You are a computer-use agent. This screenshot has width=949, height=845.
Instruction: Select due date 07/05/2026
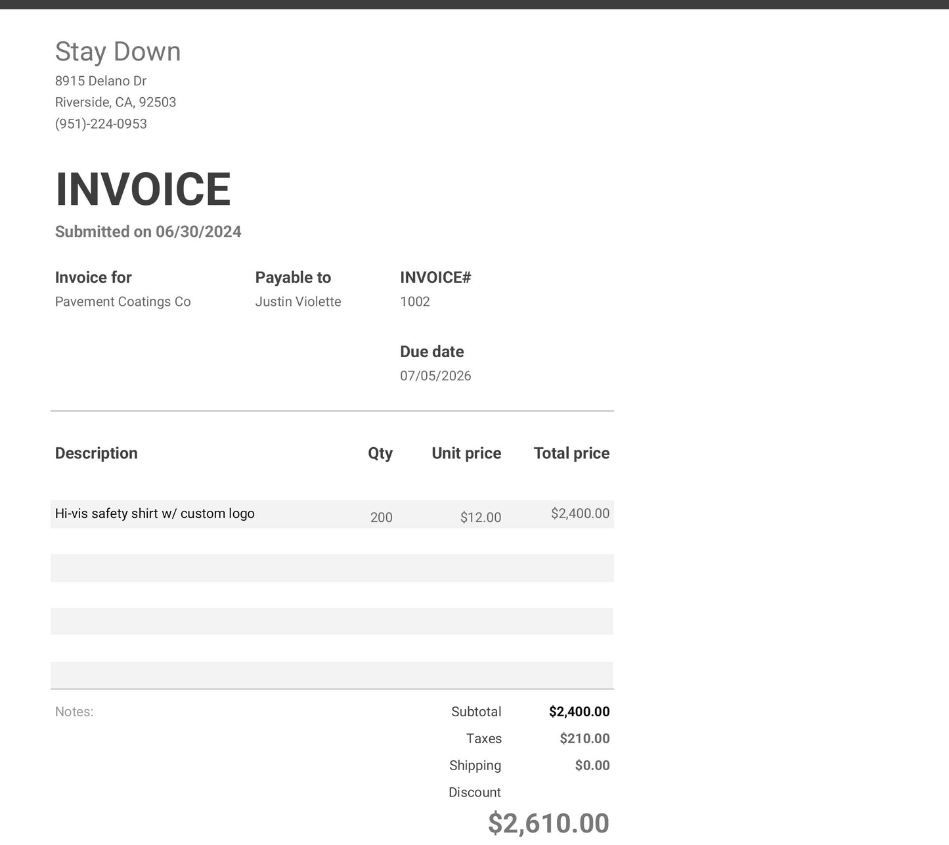pos(435,376)
